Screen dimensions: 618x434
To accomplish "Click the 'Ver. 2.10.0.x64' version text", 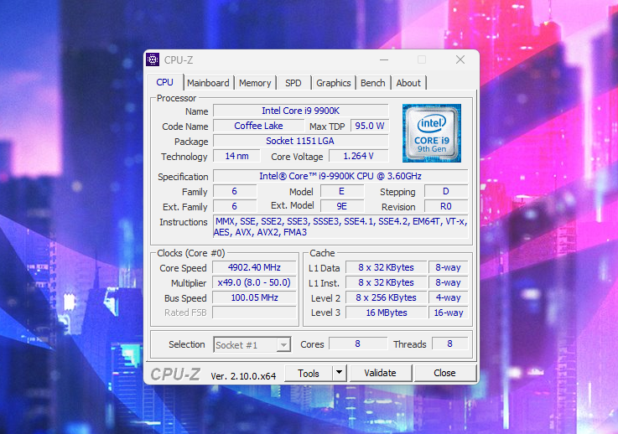I will (243, 376).
